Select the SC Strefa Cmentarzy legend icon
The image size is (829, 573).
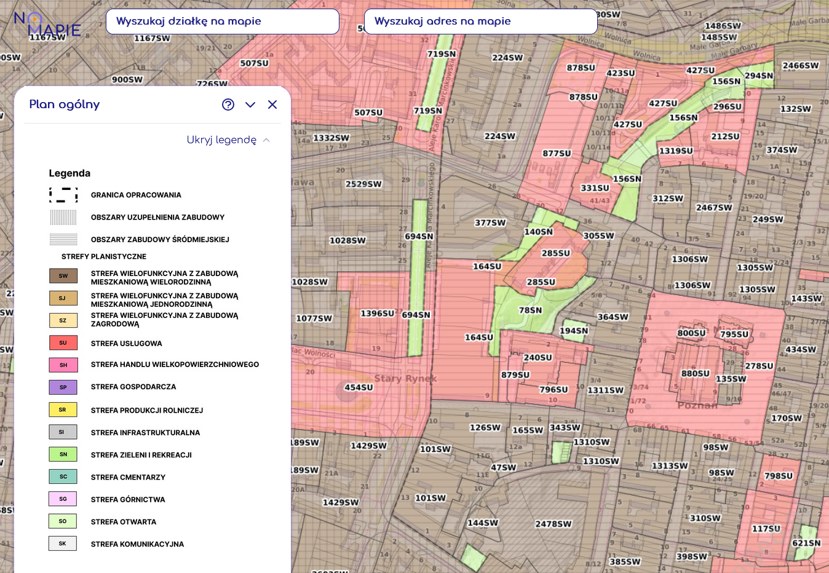pos(62,476)
